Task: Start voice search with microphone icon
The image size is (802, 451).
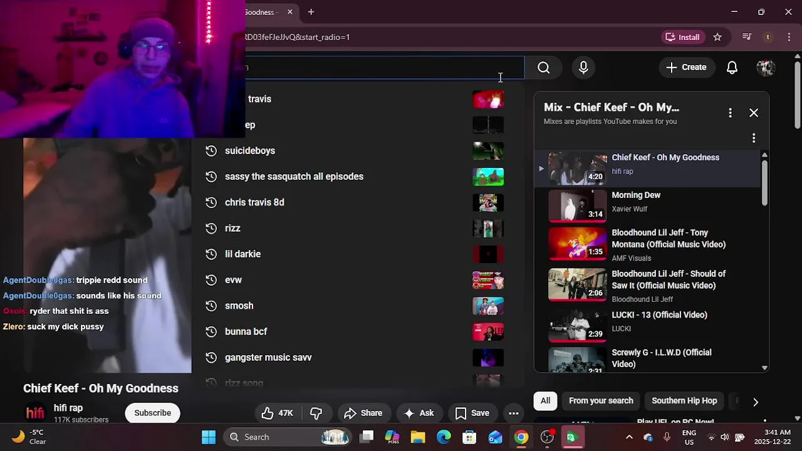Action: 583,68
